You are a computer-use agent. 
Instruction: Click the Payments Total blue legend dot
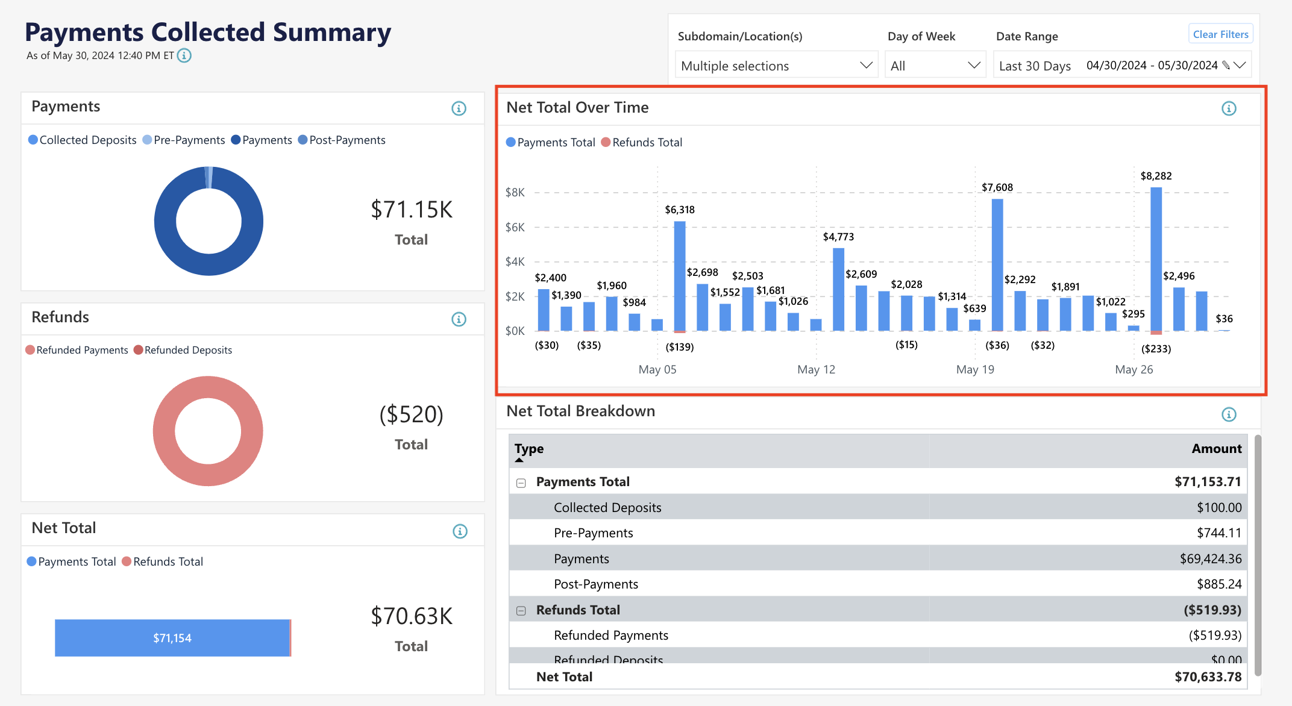click(510, 142)
